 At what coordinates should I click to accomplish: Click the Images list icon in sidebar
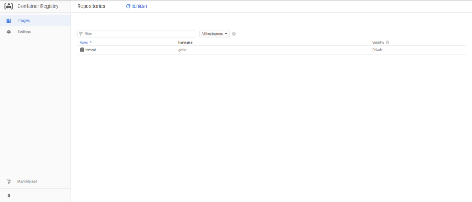pyautogui.click(x=9, y=21)
